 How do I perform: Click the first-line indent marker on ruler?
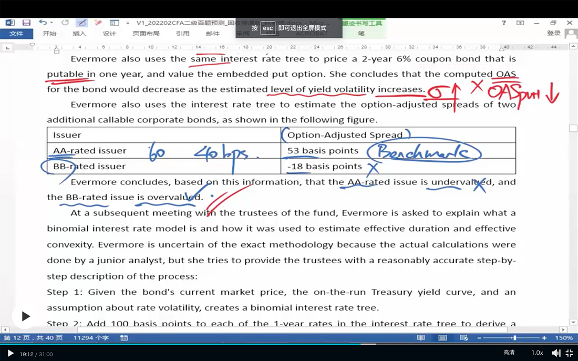click(x=33, y=45)
